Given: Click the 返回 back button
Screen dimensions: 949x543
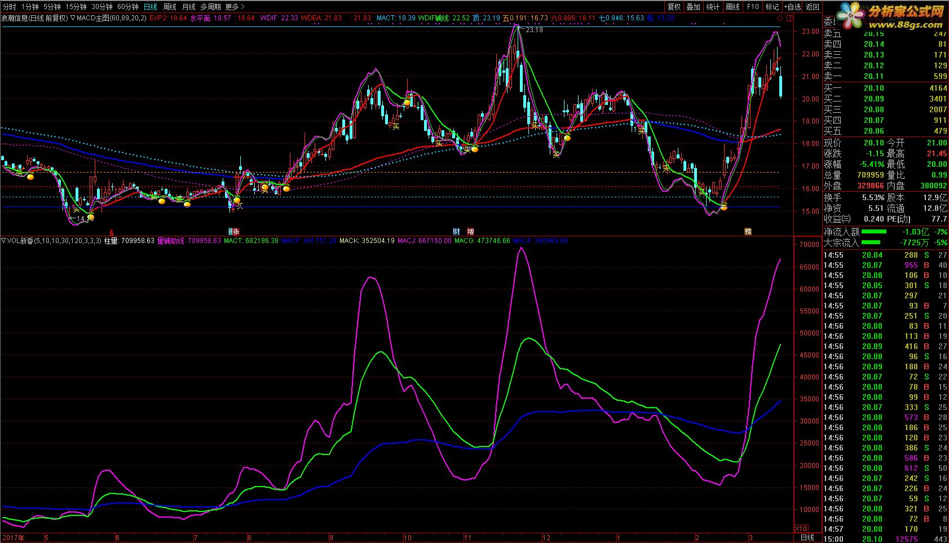Looking at the screenshot, I should click(x=813, y=7).
